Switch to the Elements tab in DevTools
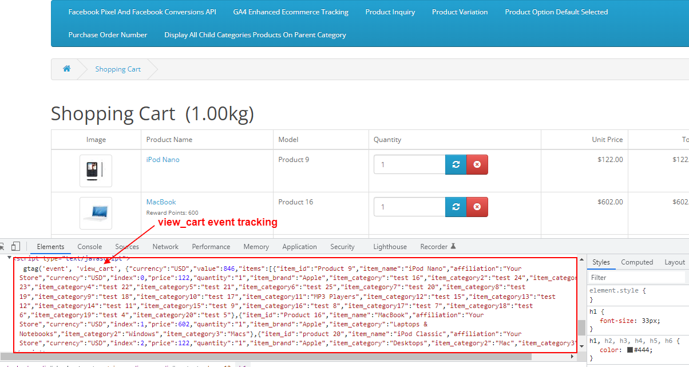689x367 pixels. (x=50, y=247)
